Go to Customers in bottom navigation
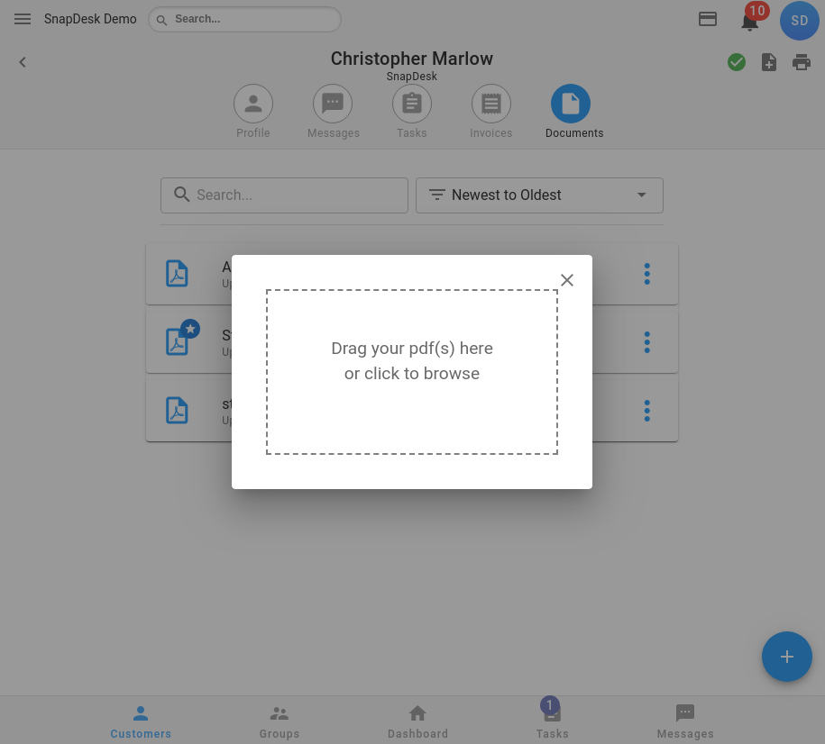825x744 pixels. 141,721
